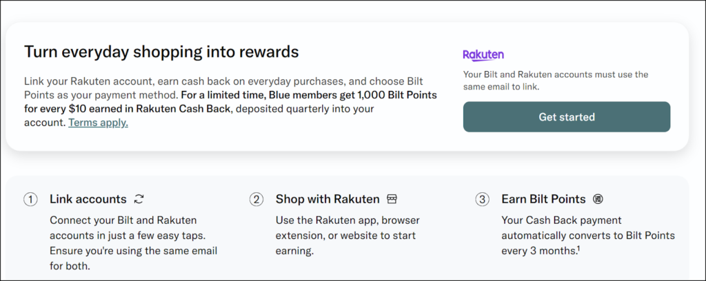Screen dimensions: 706x281
Task: Select the Earn Bilt Points step heading
Action: (x=543, y=199)
